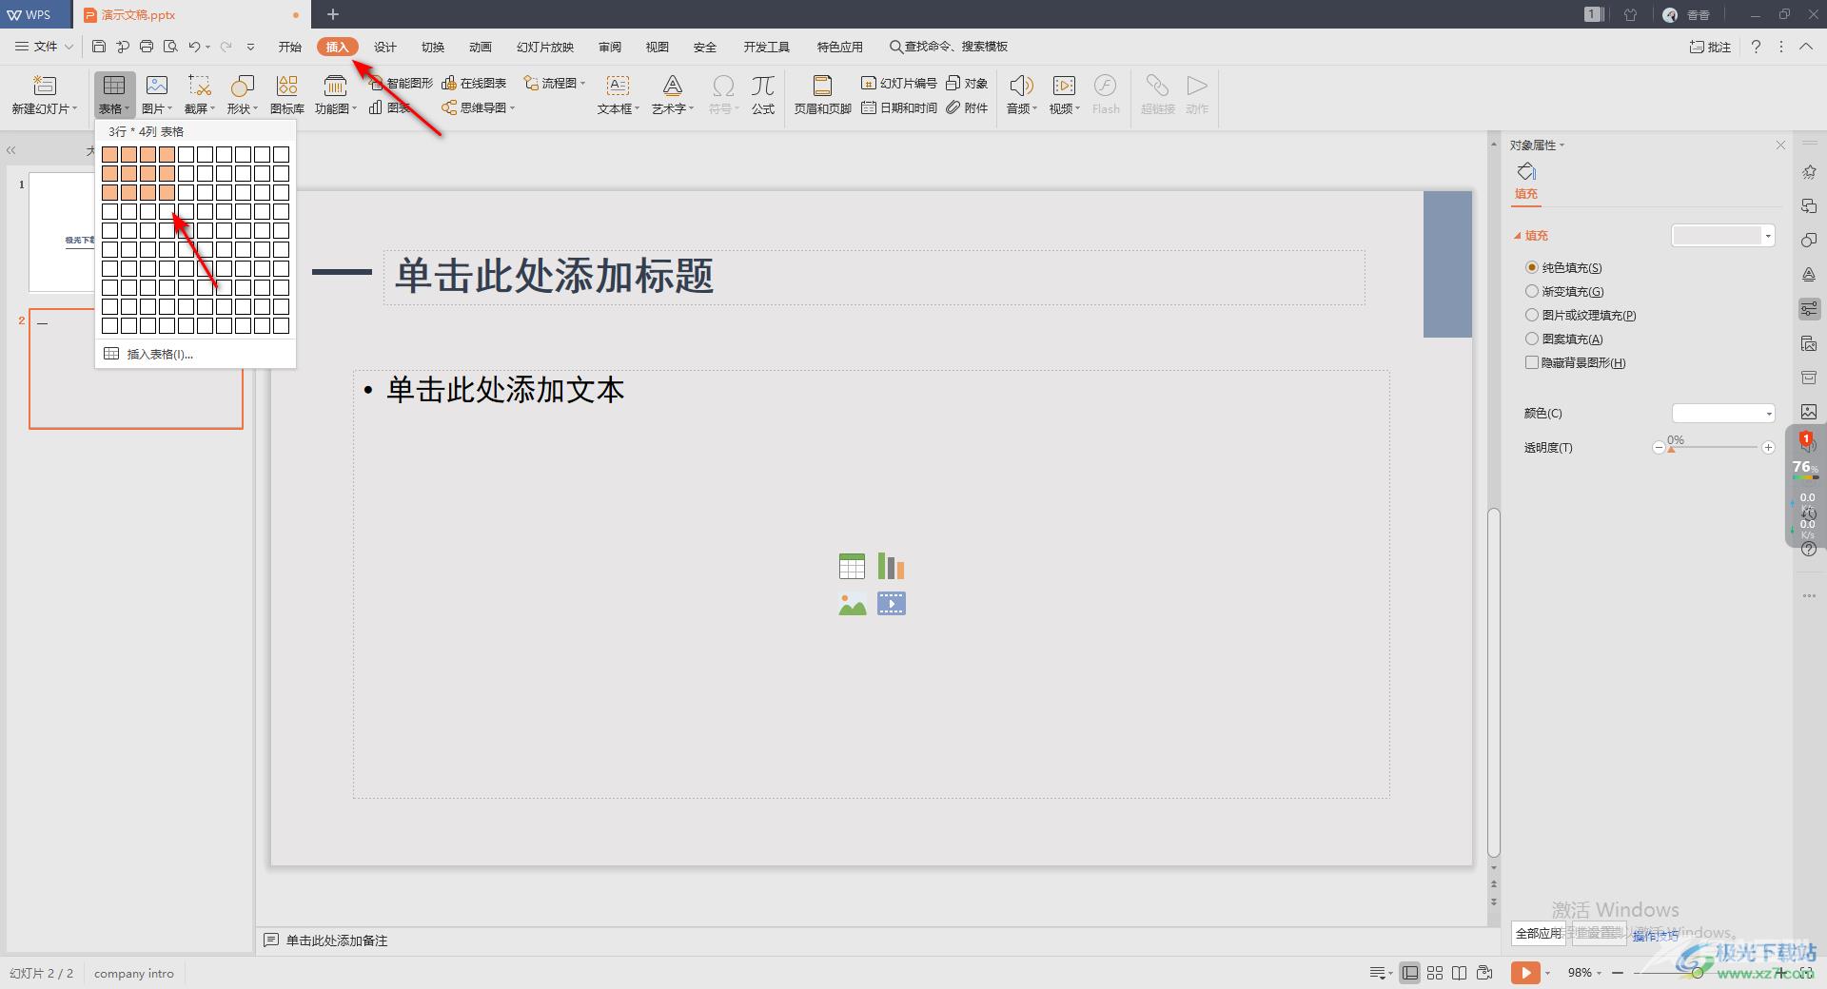
Task: Click the Save icon in quick toolbar
Action: coord(99,47)
